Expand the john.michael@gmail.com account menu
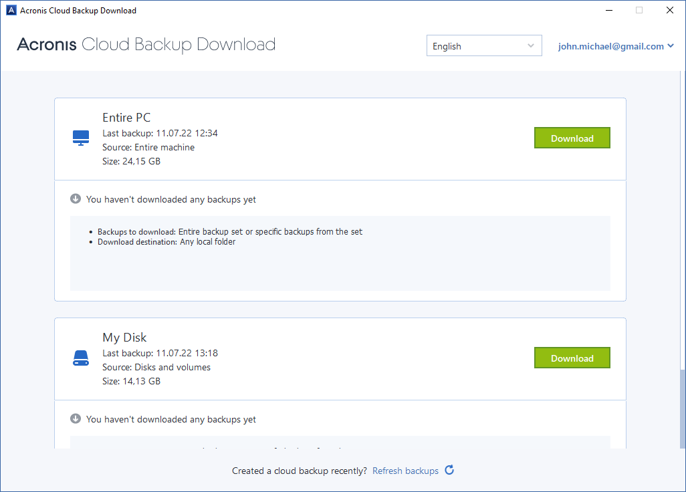Screen dimensions: 686x492 tap(616, 46)
